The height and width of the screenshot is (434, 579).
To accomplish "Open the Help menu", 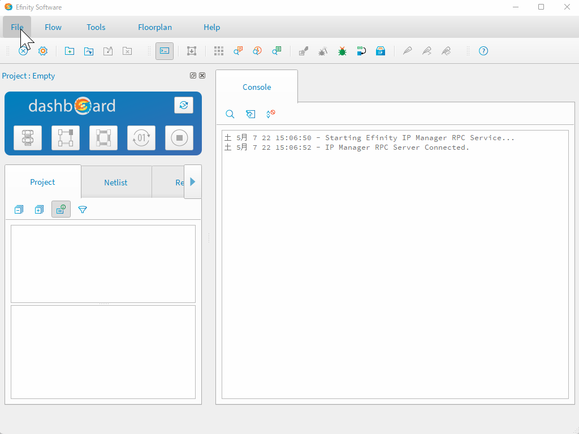I will tap(211, 27).
